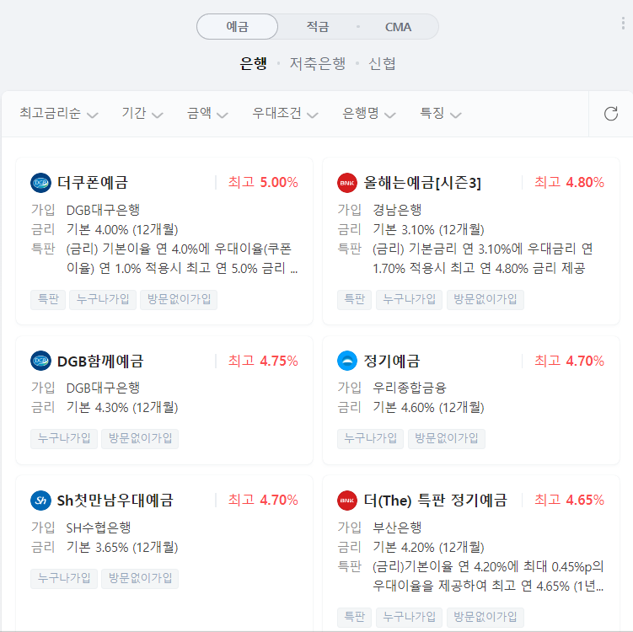This screenshot has width=633, height=632.
Task: Switch to the CMA tab
Action: (x=398, y=27)
